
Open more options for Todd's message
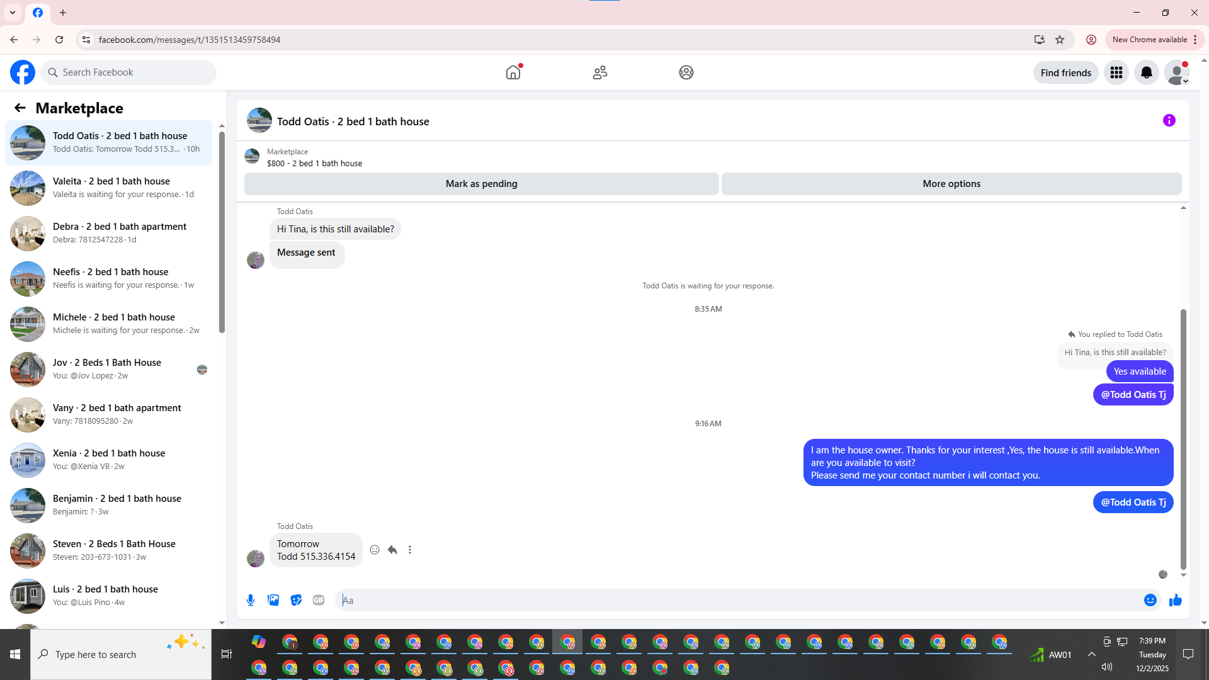coord(410,550)
